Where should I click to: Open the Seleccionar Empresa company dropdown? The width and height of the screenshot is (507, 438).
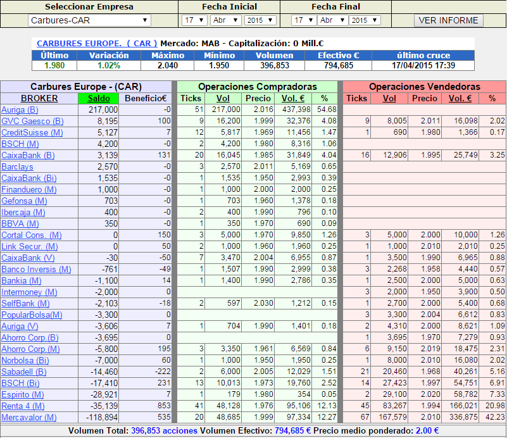click(x=89, y=20)
